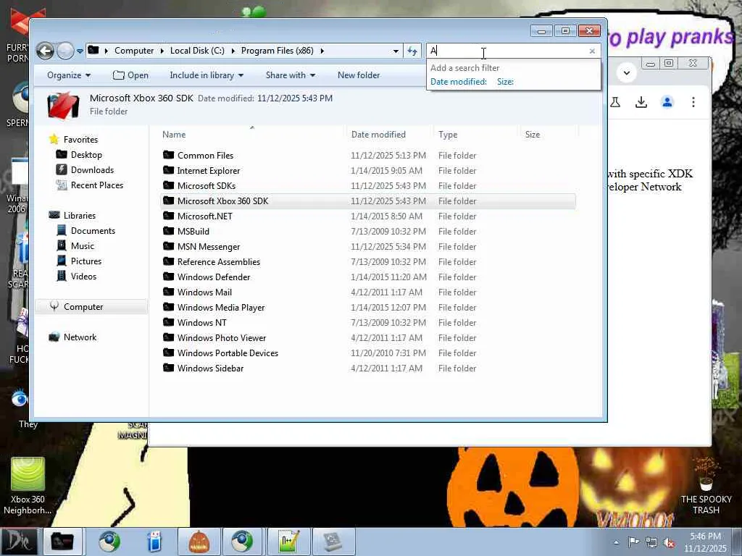Click the Explorer forward arrow button
Viewport: 742px width, 556px height.
pyautogui.click(x=65, y=51)
